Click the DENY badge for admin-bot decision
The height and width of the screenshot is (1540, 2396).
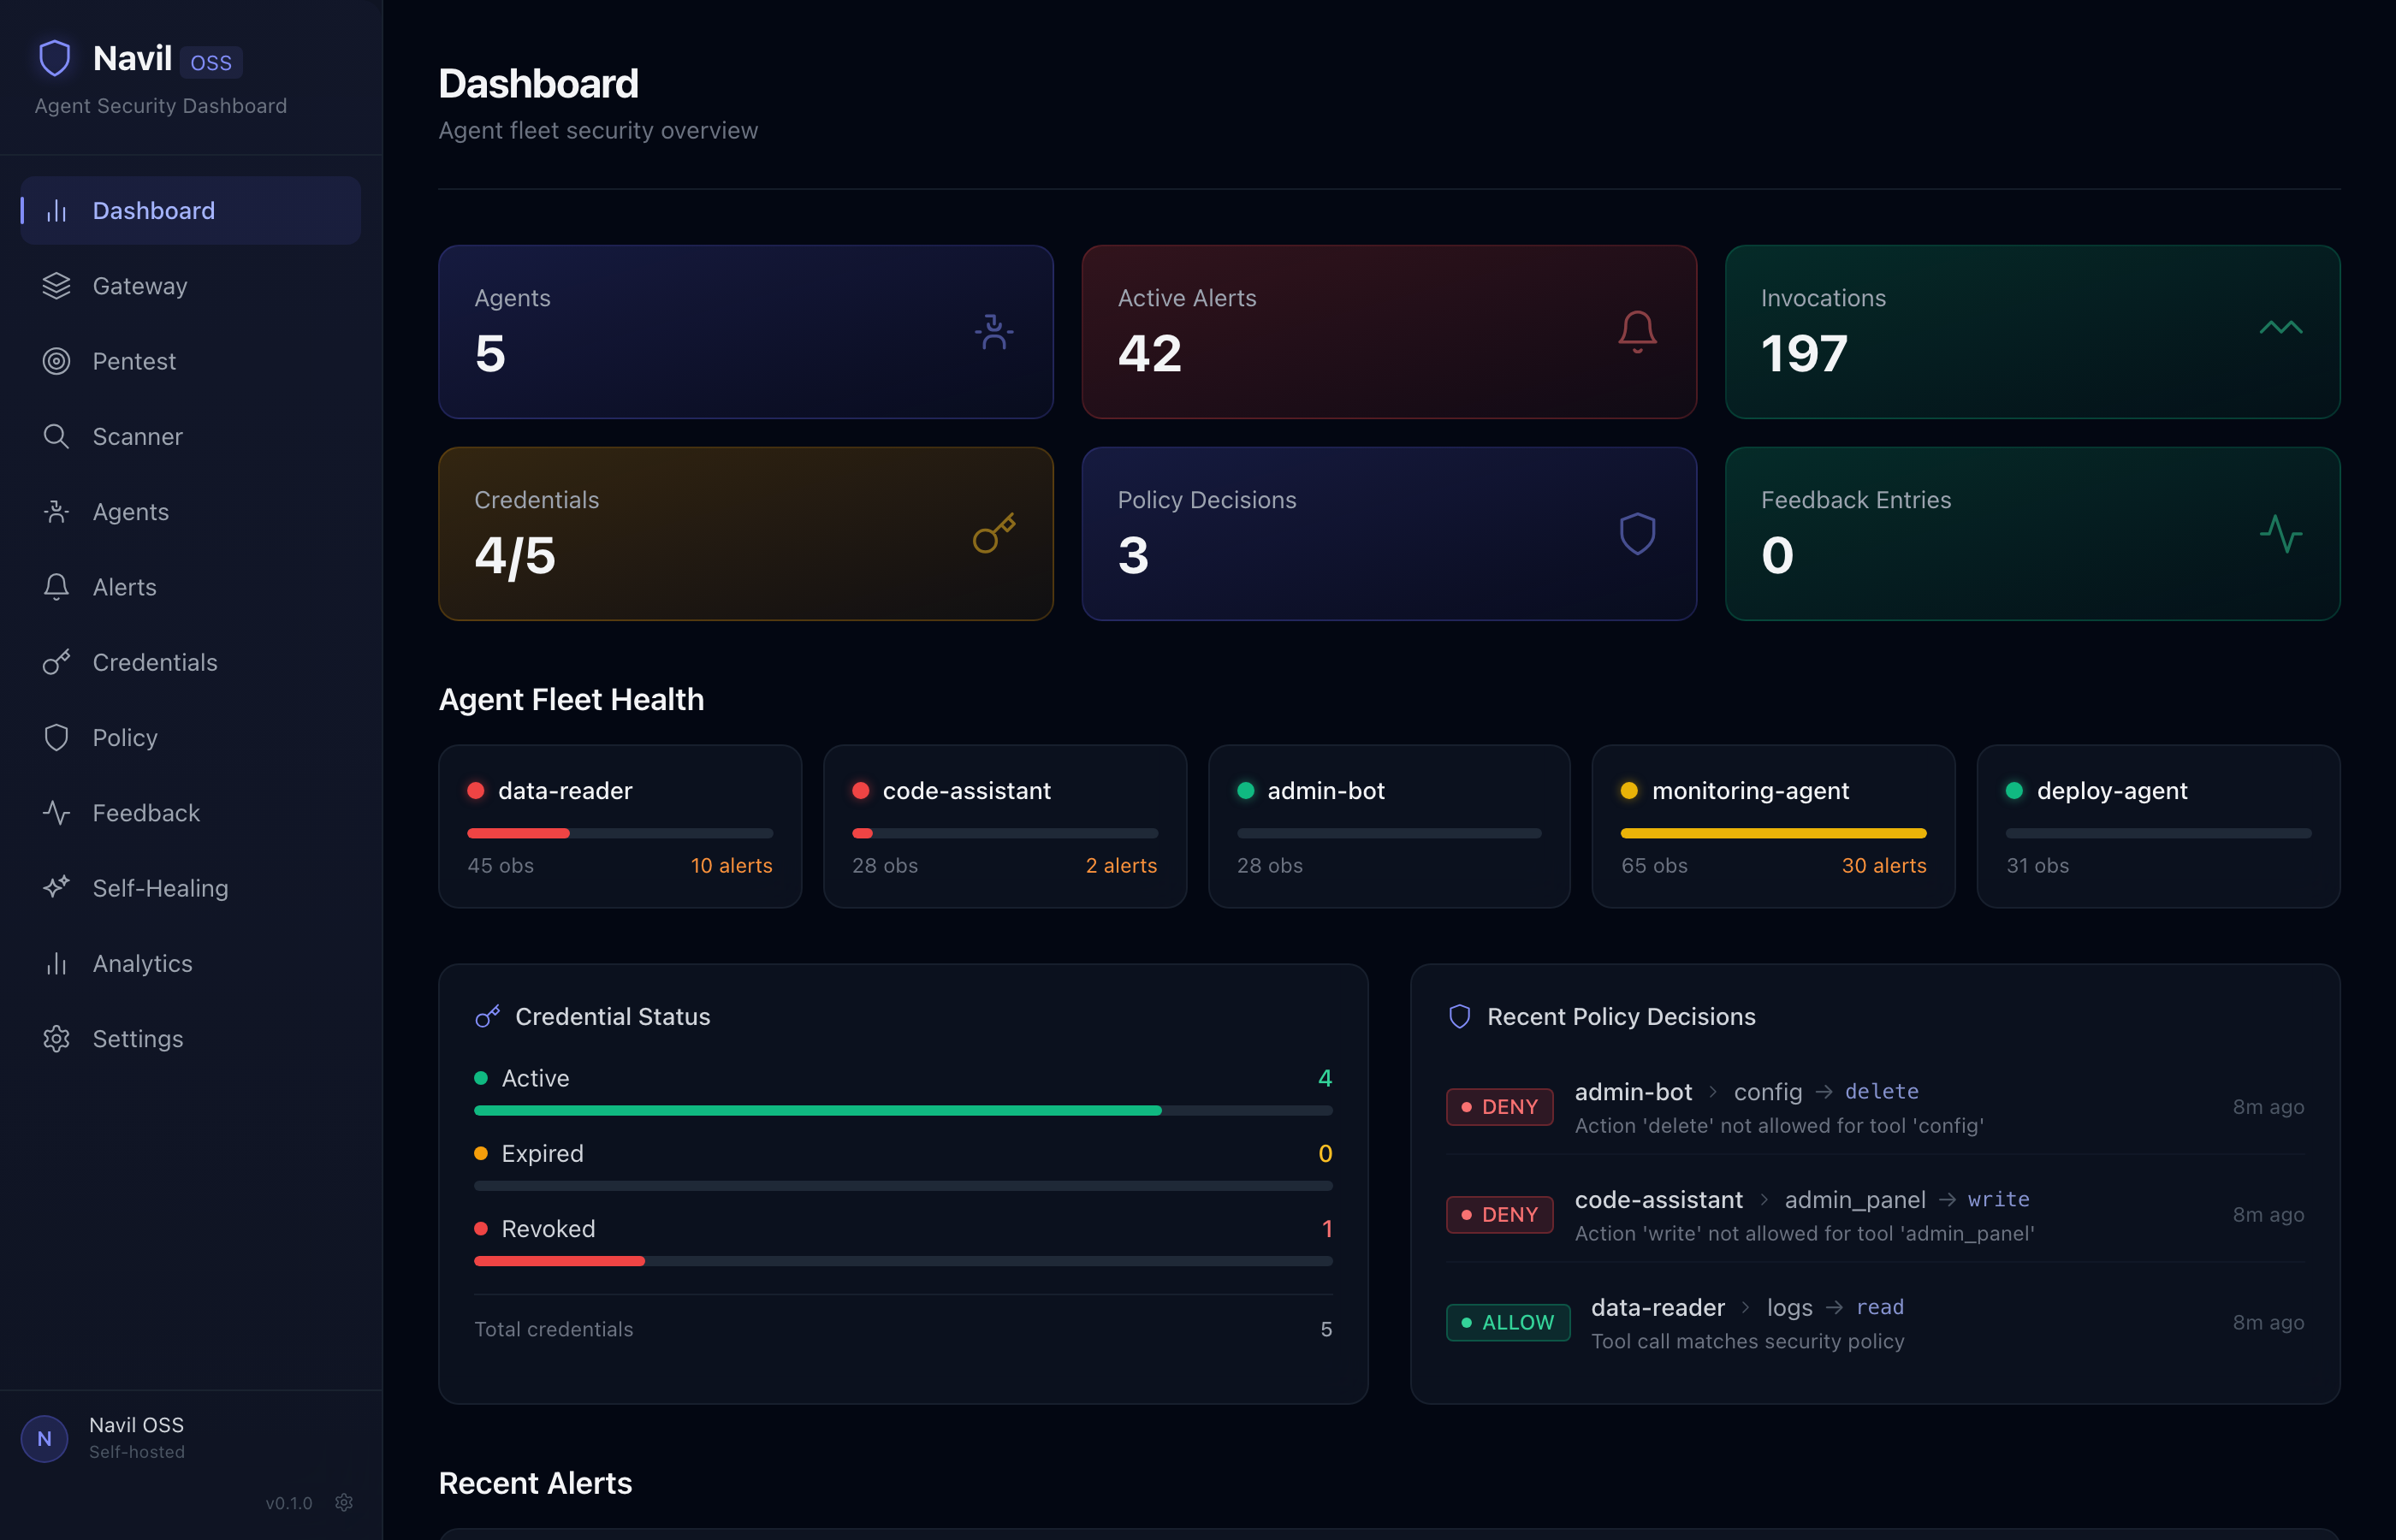1499,1106
